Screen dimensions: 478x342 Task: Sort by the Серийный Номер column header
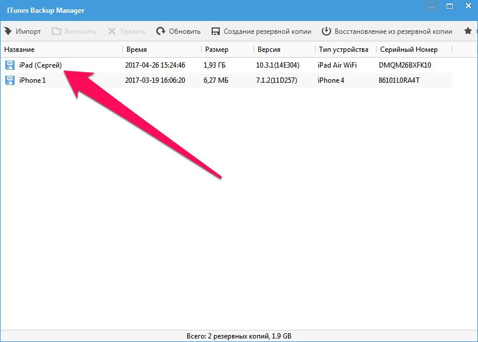[x=409, y=50]
